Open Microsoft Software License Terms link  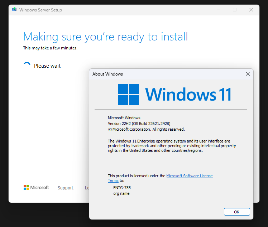190,176
